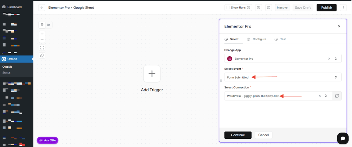Click the eraser icon to clear the canvas
Image resolution: width=352 pixels, height=147 pixels.
click(42, 56)
